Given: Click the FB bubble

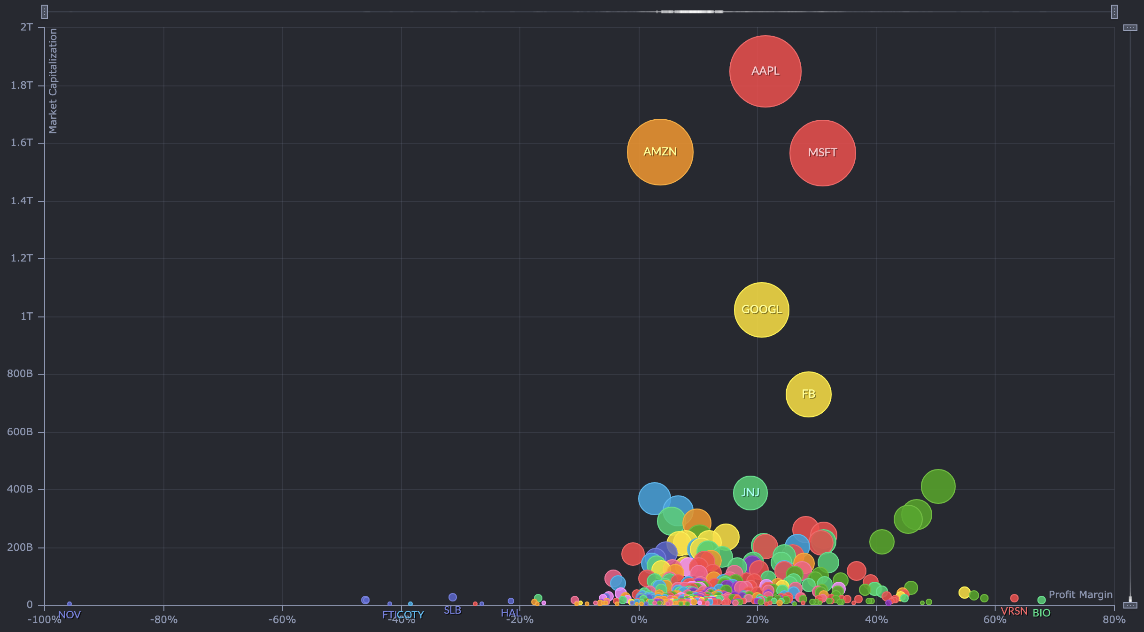Looking at the screenshot, I should [x=808, y=394].
